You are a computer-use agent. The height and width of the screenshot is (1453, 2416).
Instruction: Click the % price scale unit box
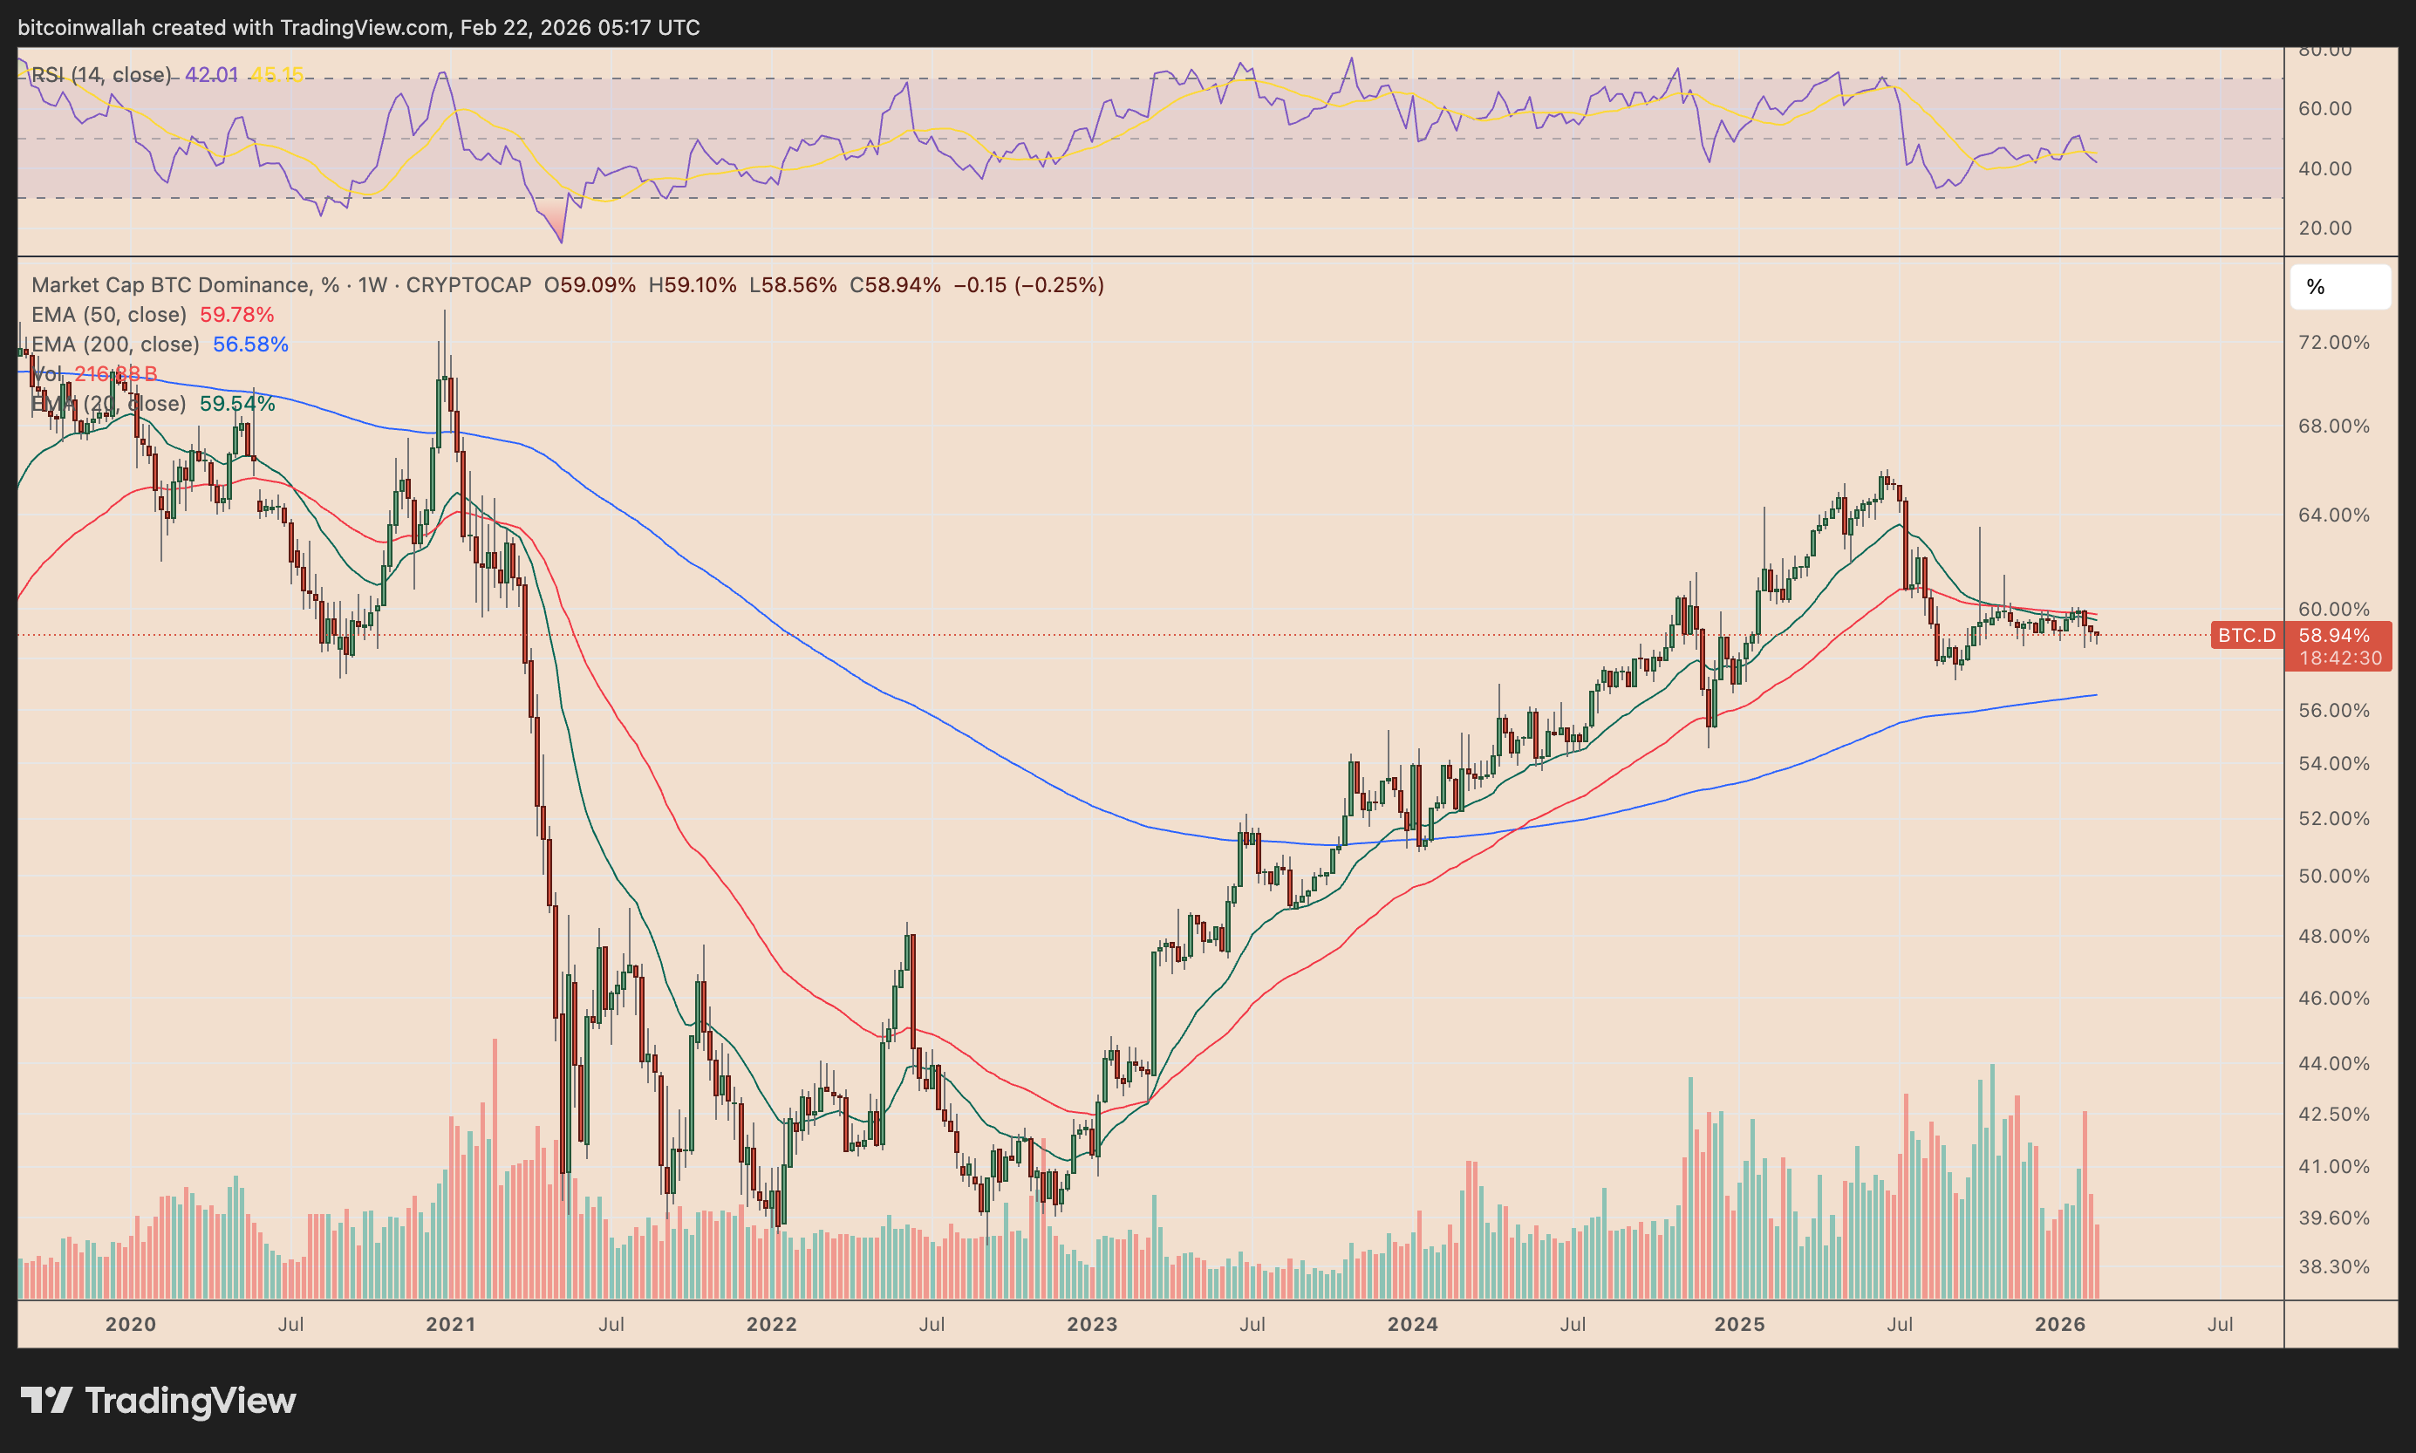[2339, 287]
